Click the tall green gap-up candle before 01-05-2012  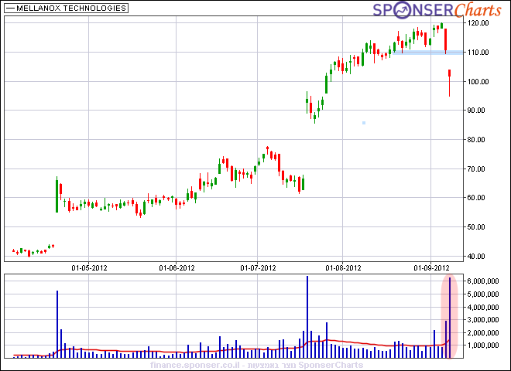tap(57, 195)
